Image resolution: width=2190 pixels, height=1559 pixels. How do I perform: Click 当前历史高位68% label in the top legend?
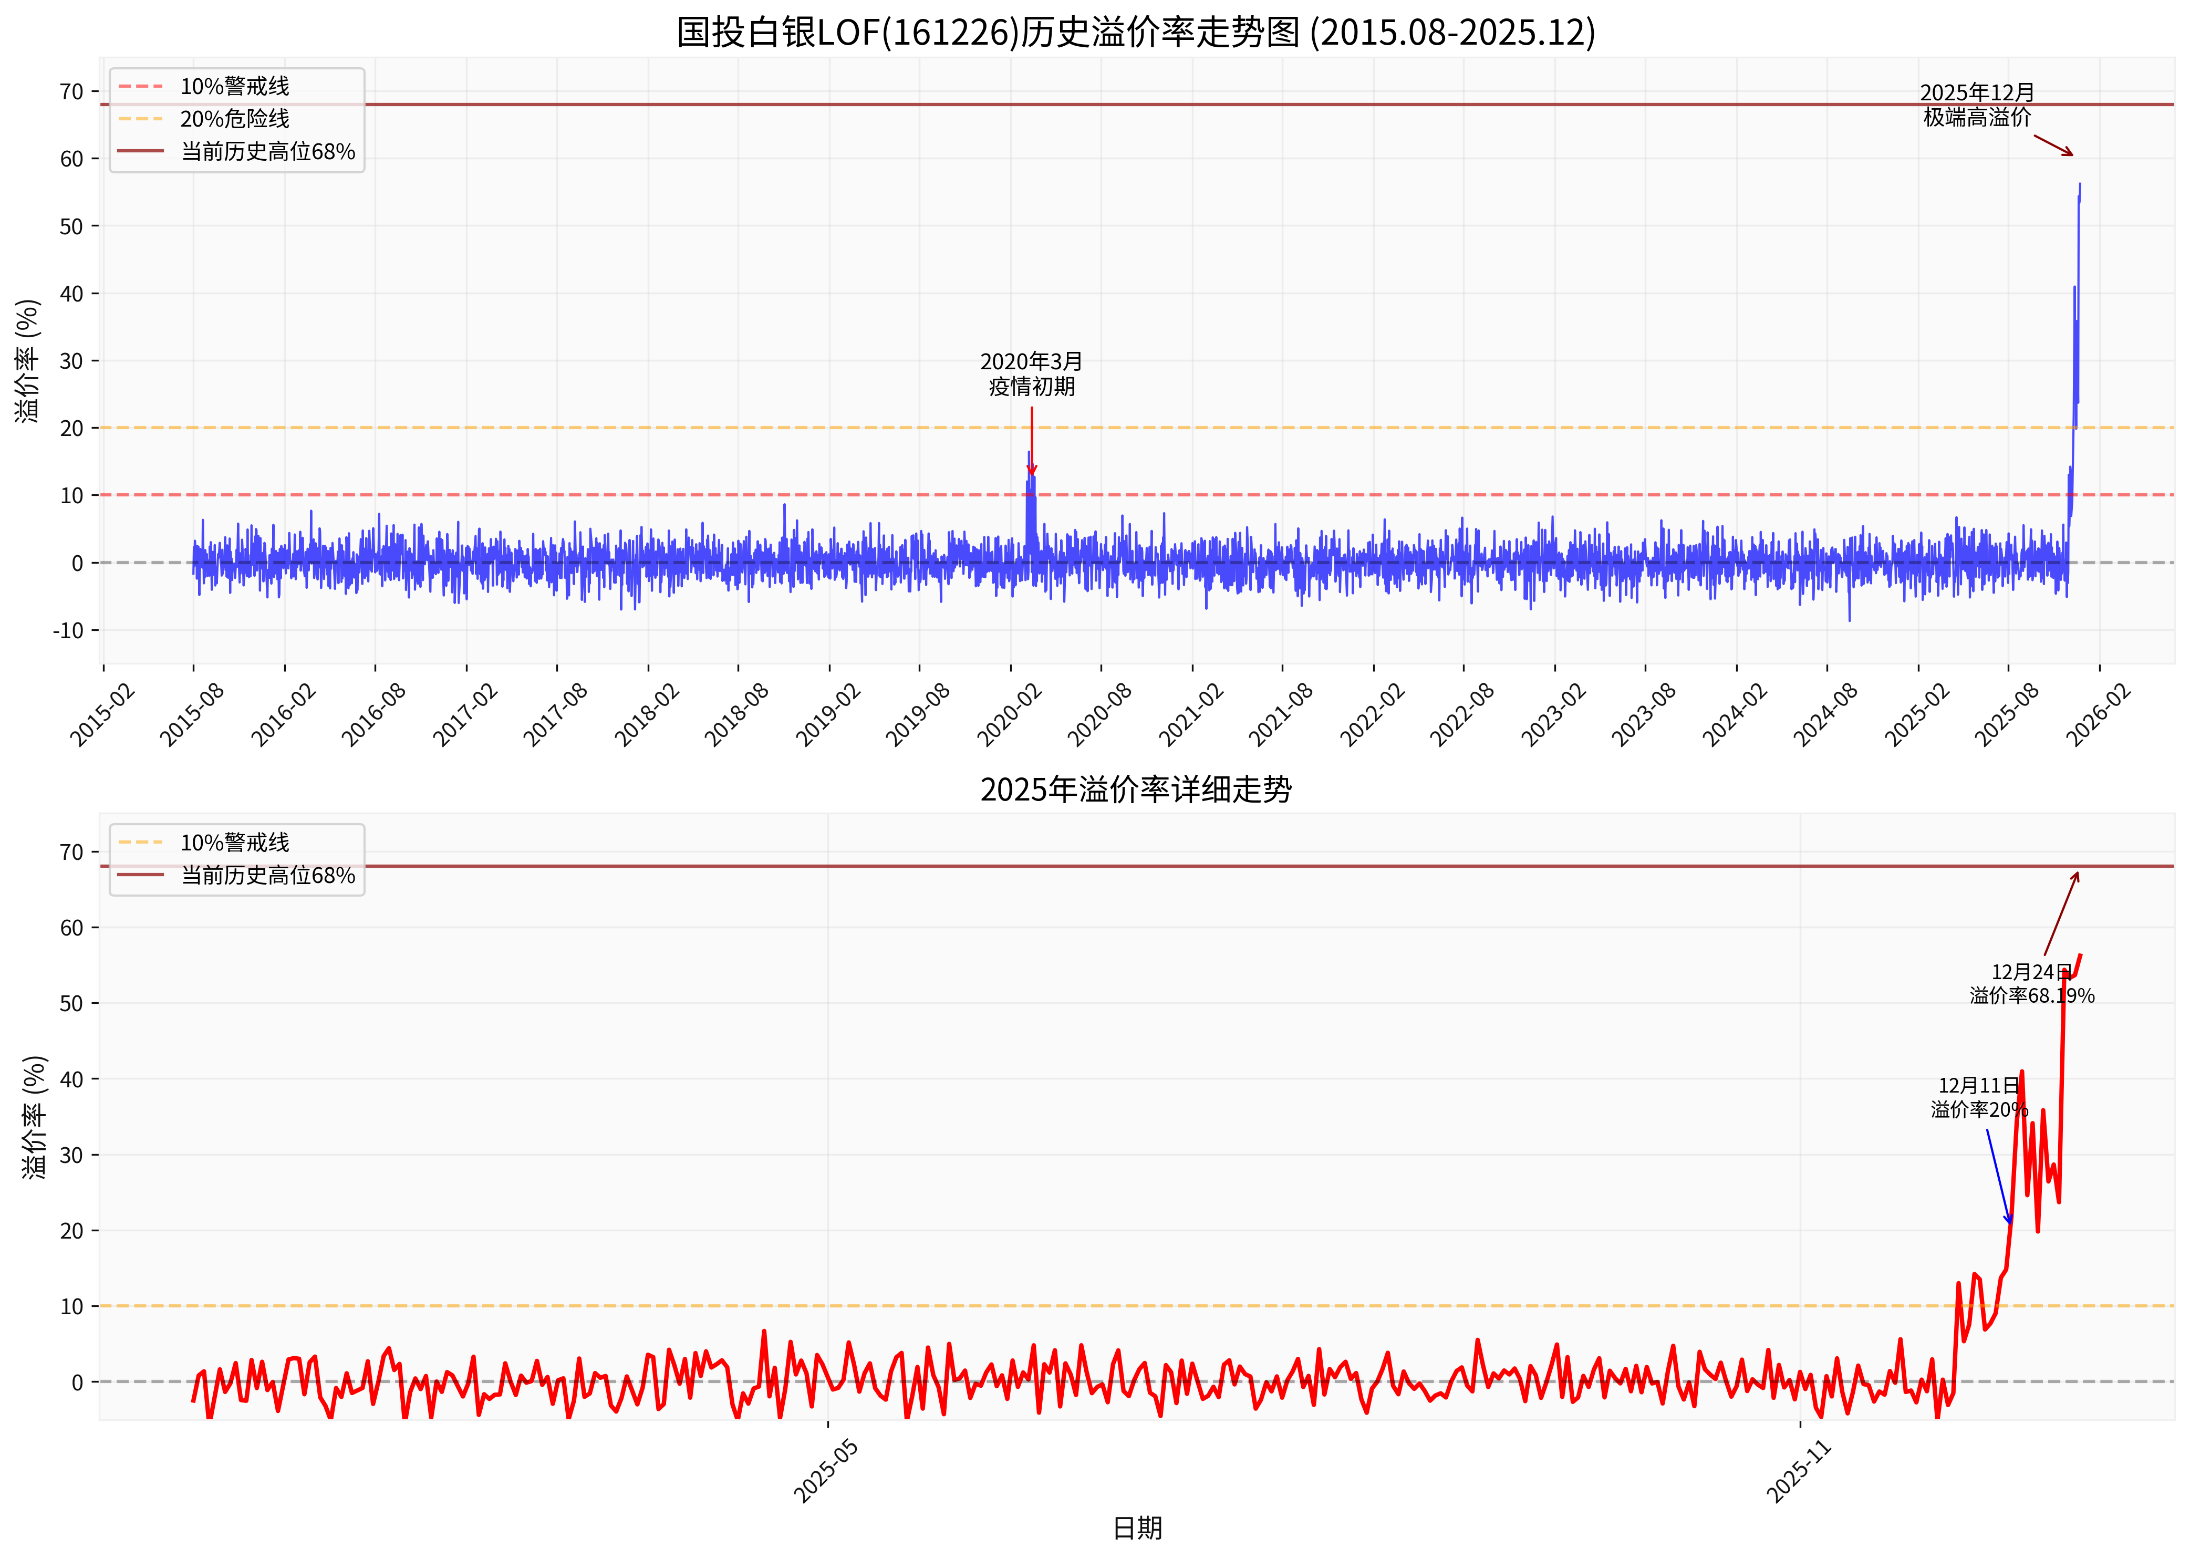tap(268, 152)
